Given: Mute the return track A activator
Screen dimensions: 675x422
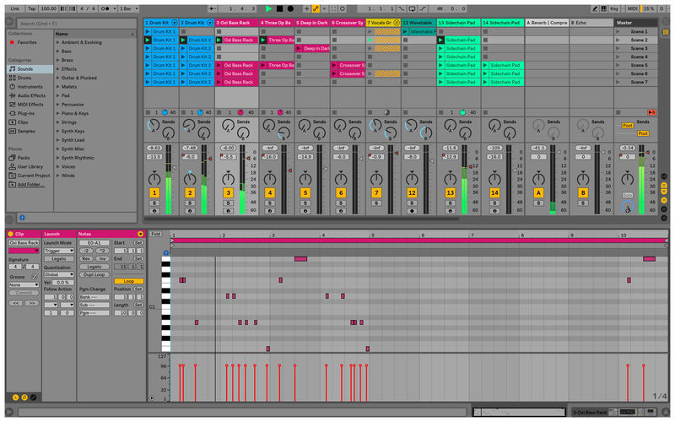Looking at the screenshot, I should [537, 193].
